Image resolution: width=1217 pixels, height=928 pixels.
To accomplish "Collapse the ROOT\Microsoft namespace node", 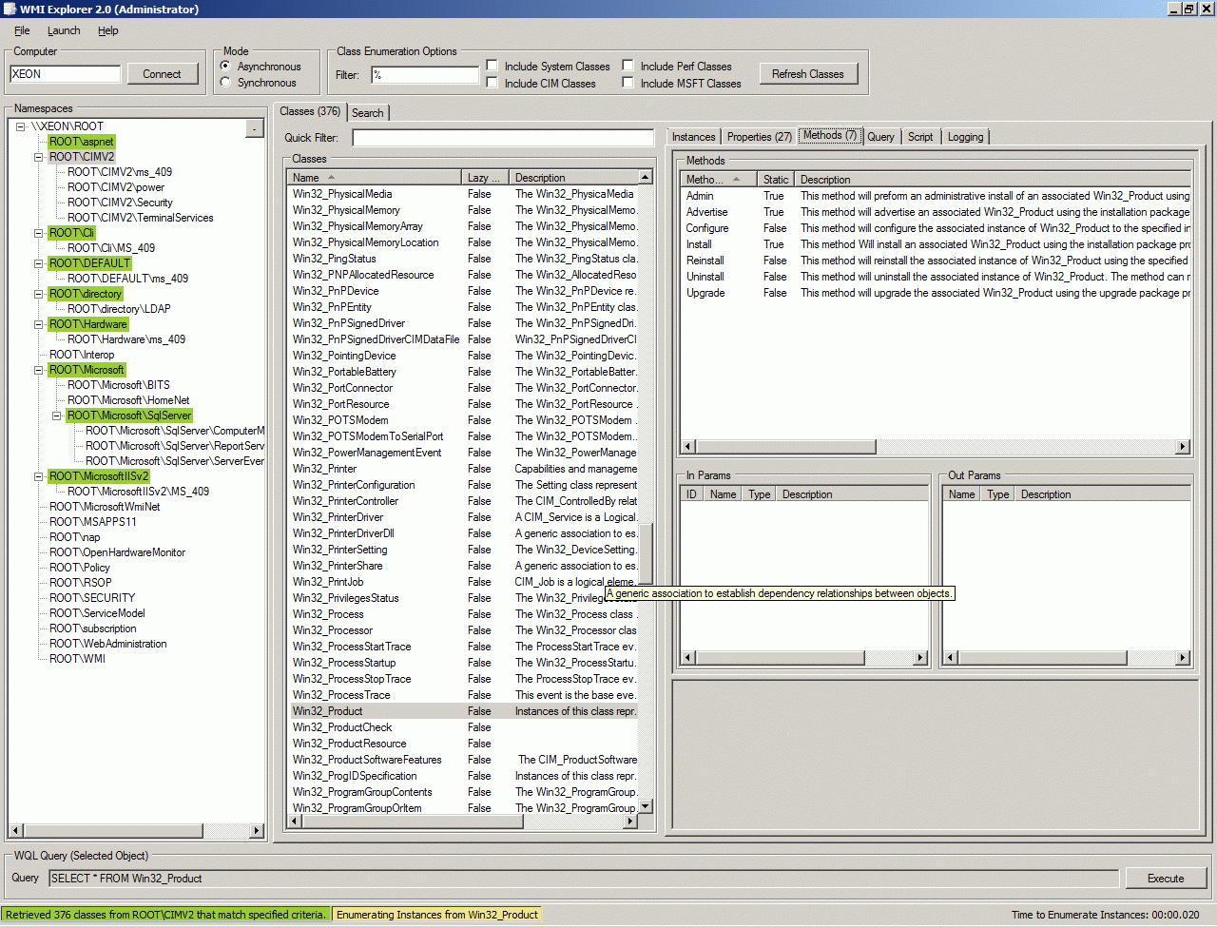I will pos(39,370).
